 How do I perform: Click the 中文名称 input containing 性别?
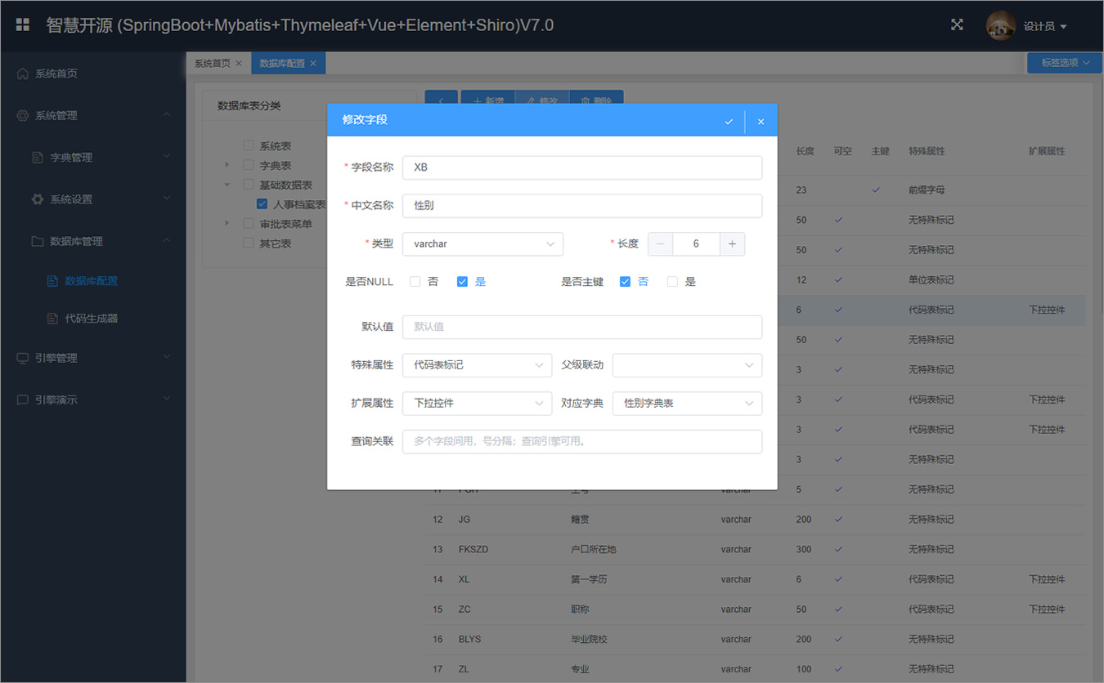point(582,205)
